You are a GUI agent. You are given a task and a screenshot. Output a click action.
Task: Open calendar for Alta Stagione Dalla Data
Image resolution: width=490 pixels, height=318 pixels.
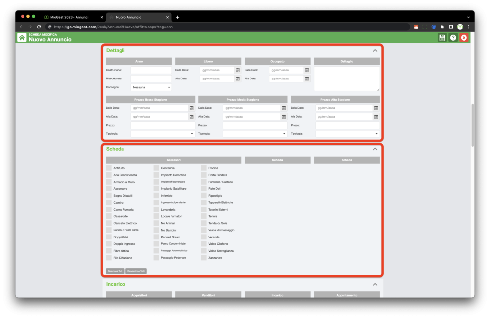click(376, 108)
